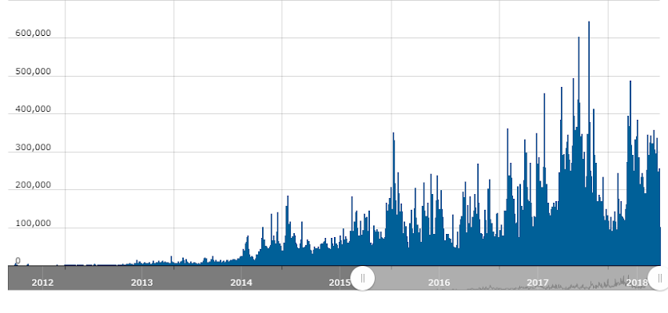
Task: Select the 2016 label in the navigator bar
Action: click(439, 283)
